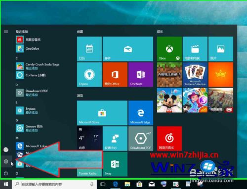Open the Microsoft Store tile
This screenshot has height=189, width=247.
click(x=102, y=113)
